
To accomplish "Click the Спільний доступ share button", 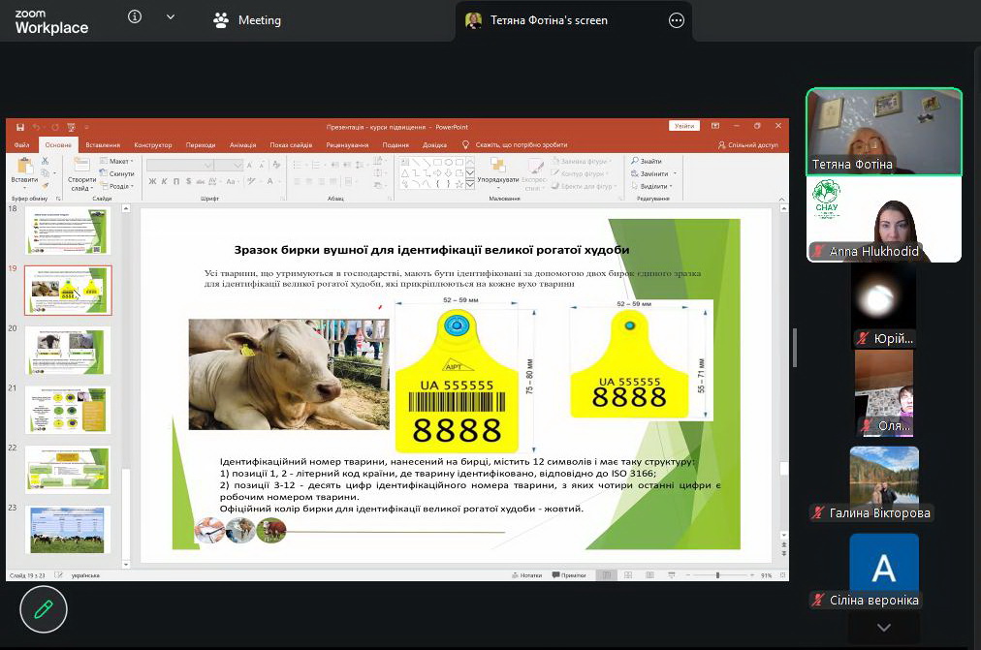I will coord(747,144).
